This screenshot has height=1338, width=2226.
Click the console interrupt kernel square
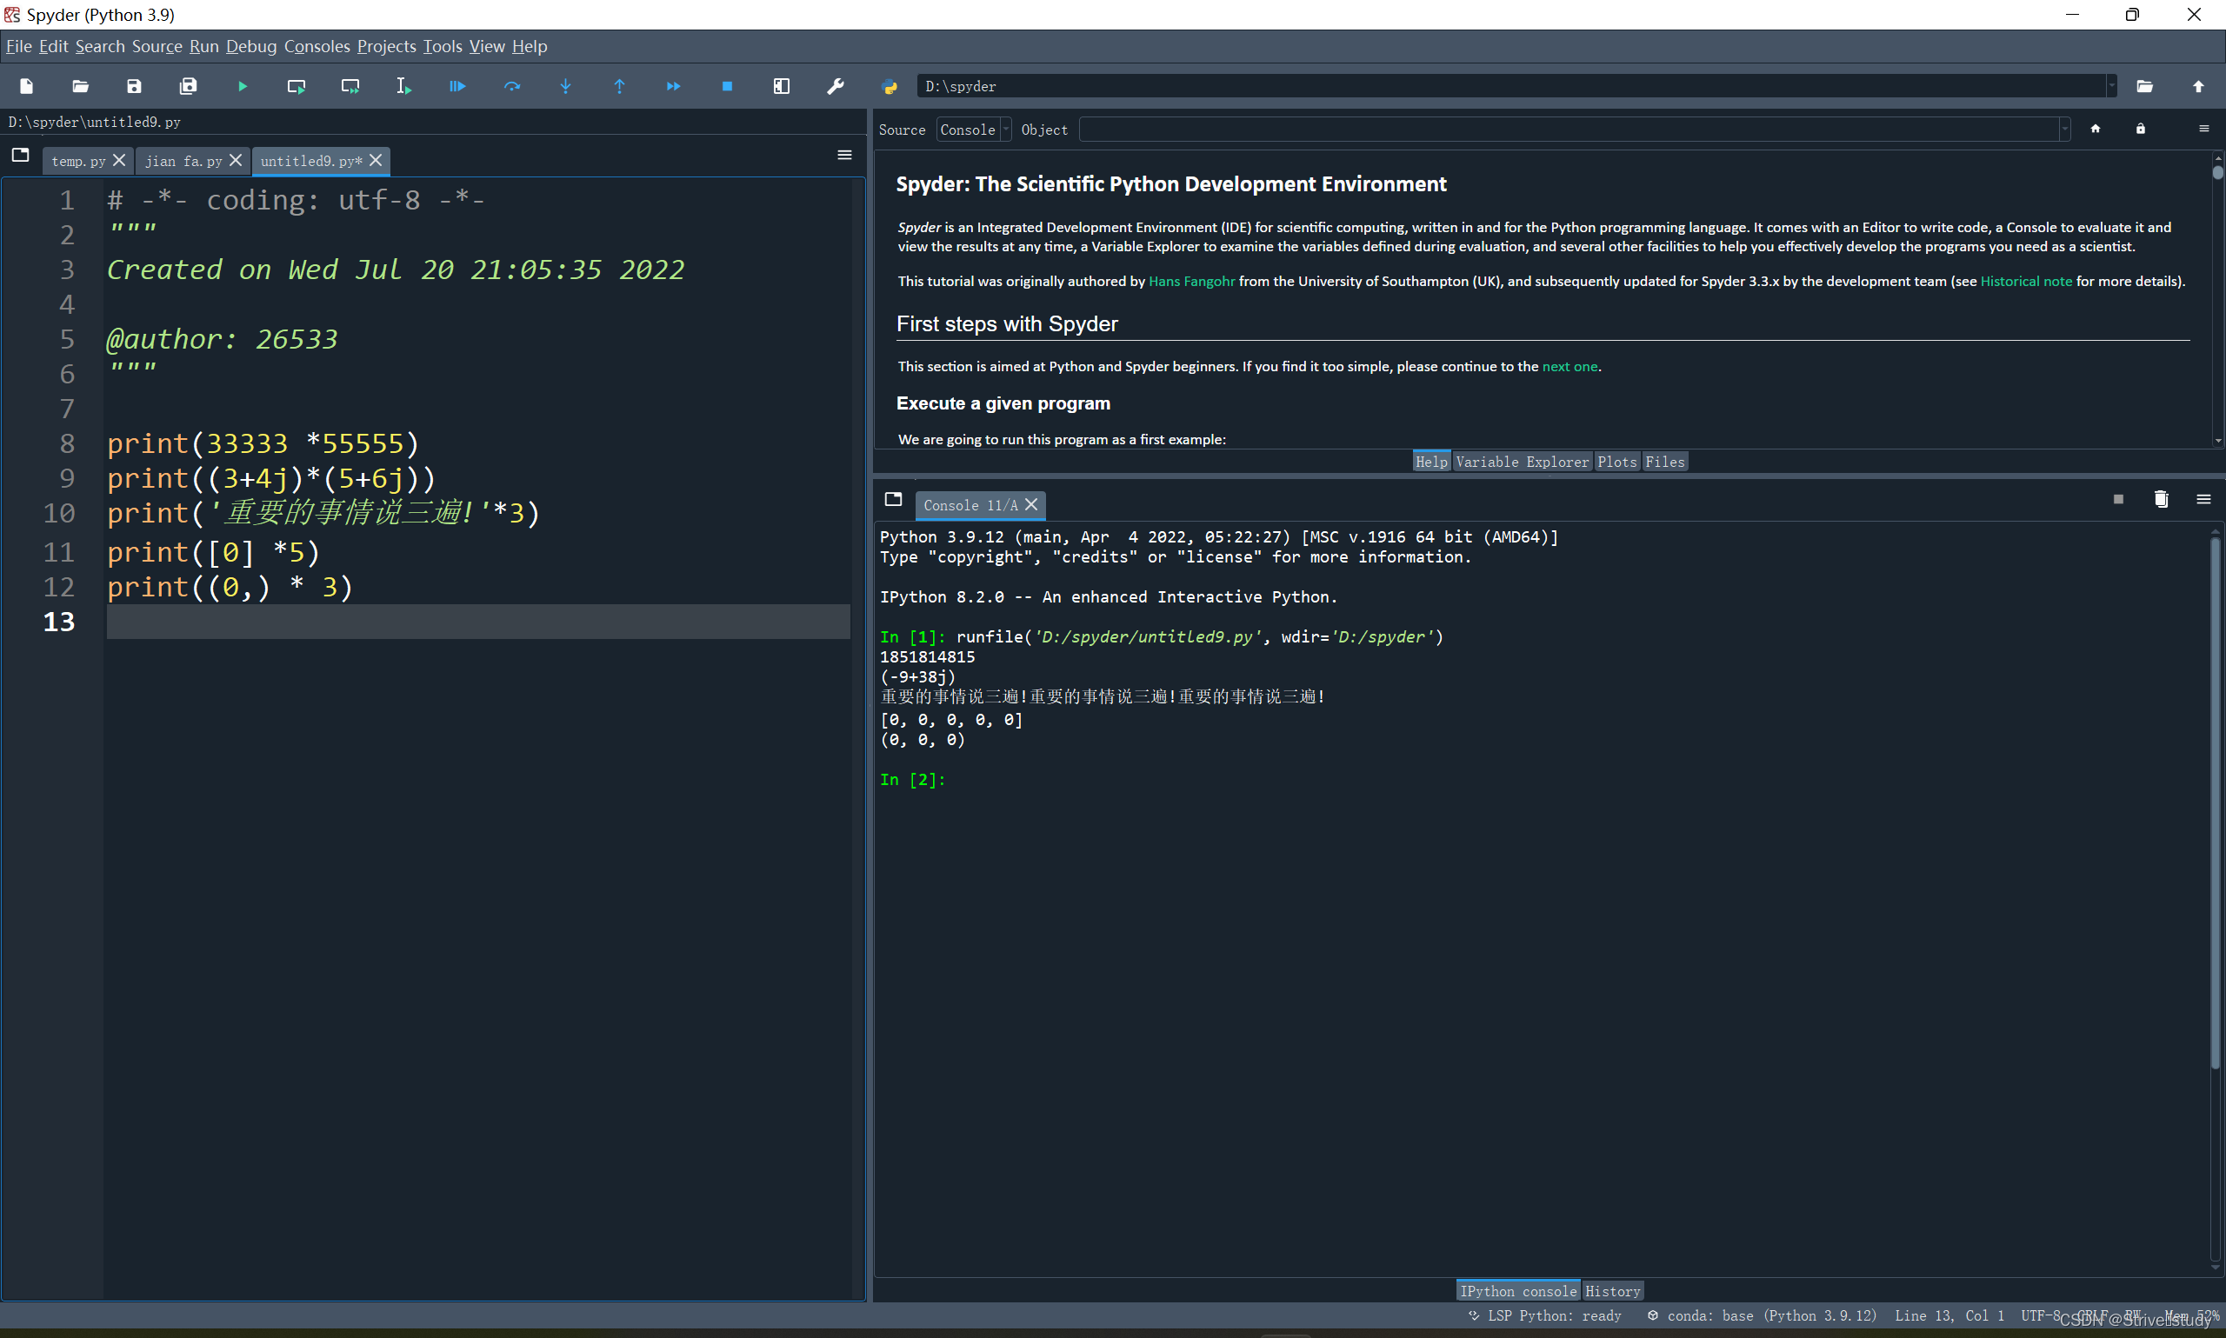tap(2118, 500)
